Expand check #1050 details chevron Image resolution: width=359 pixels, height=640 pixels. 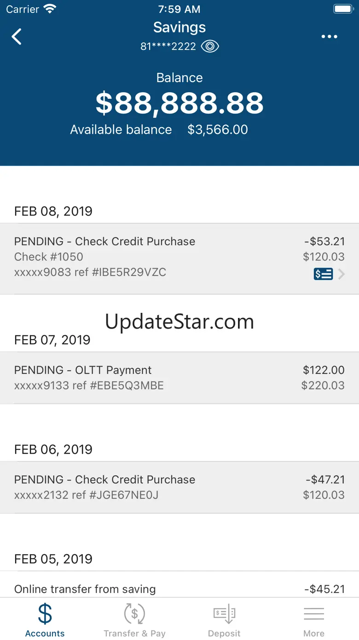[342, 274]
